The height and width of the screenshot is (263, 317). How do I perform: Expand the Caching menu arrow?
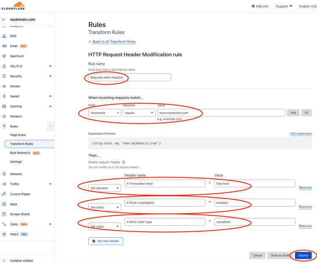click(50, 106)
